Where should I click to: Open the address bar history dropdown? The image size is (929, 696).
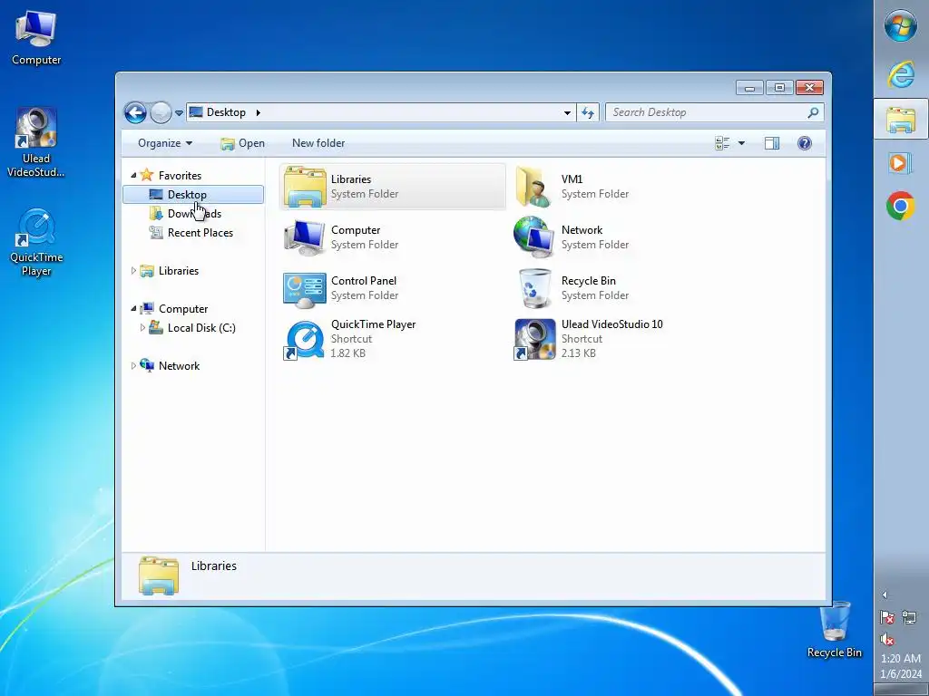(x=567, y=112)
